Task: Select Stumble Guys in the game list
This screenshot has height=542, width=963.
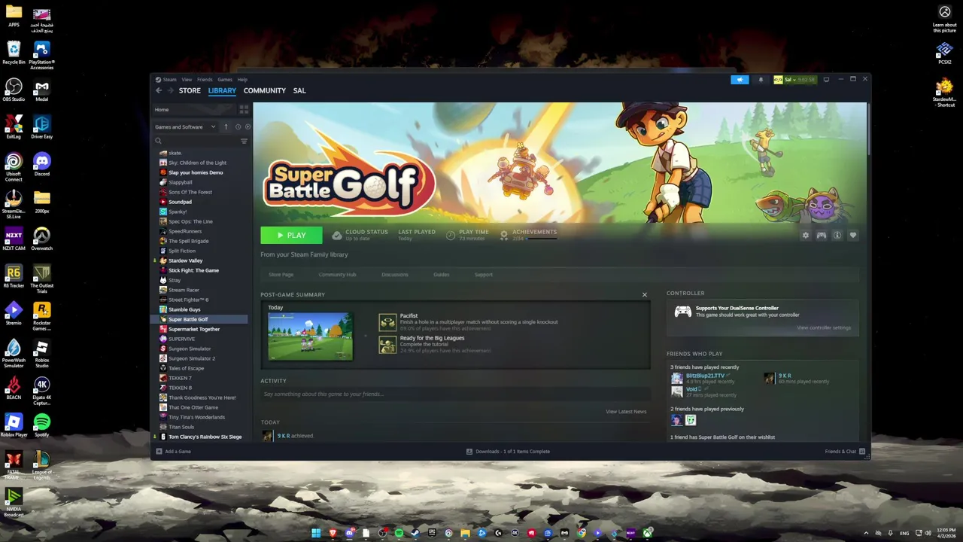Action: [x=184, y=309]
